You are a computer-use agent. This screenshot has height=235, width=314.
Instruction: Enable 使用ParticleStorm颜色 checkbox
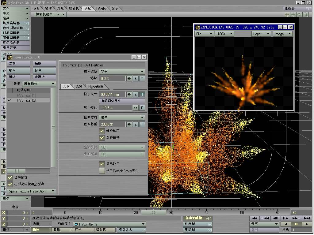click(x=102, y=171)
